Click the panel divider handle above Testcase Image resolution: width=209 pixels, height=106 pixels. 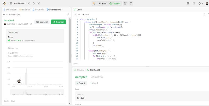click(x=148, y=67)
